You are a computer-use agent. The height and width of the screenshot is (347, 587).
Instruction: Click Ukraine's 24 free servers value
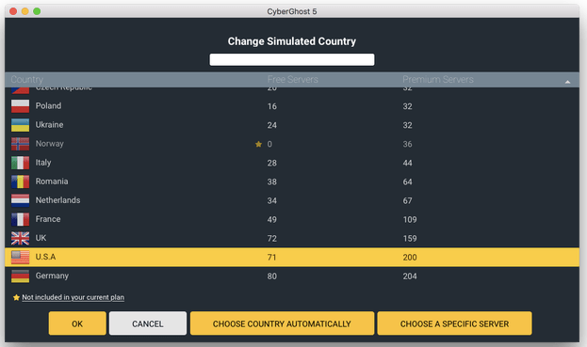point(272,125)
